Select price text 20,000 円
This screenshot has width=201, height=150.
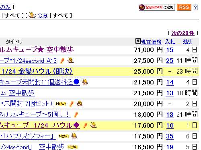click(x=148, y=104)
